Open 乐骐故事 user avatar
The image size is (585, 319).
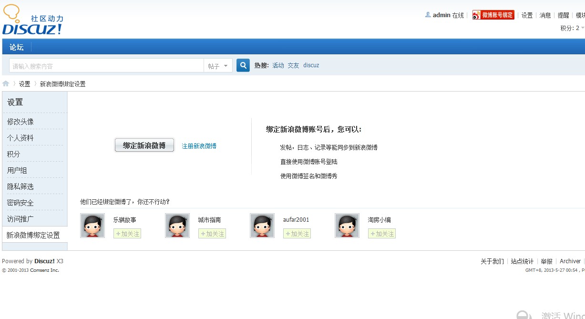click(92, 226)
